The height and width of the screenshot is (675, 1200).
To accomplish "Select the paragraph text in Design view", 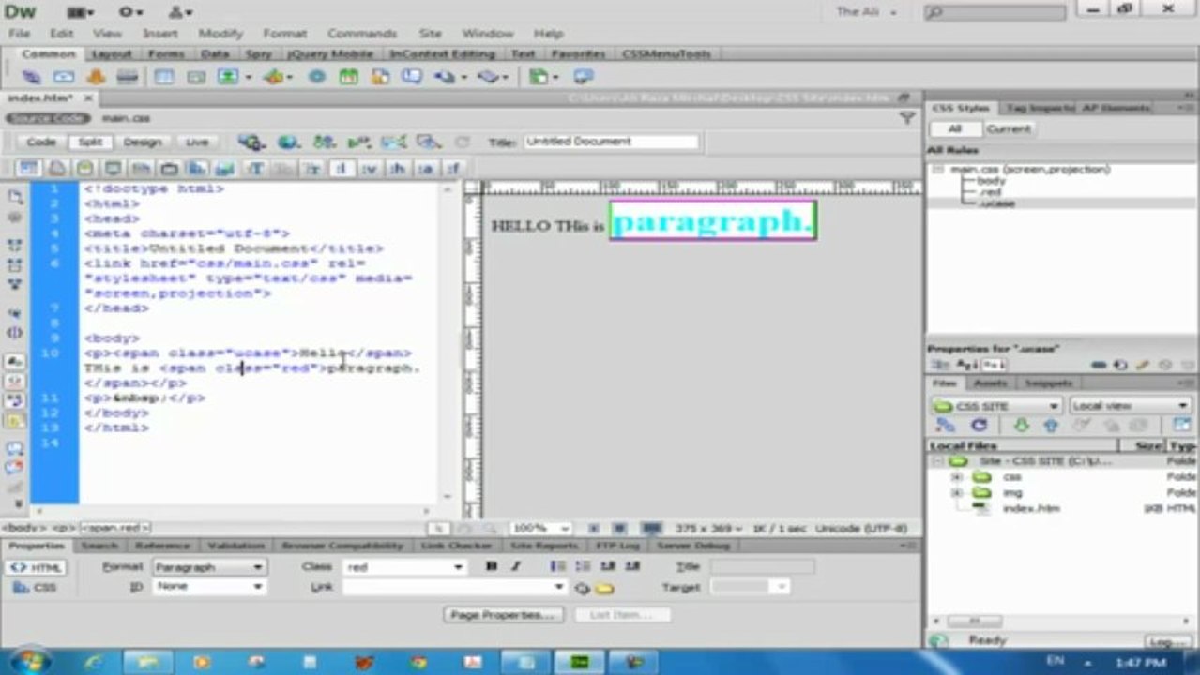I will (x=712, y=221).
